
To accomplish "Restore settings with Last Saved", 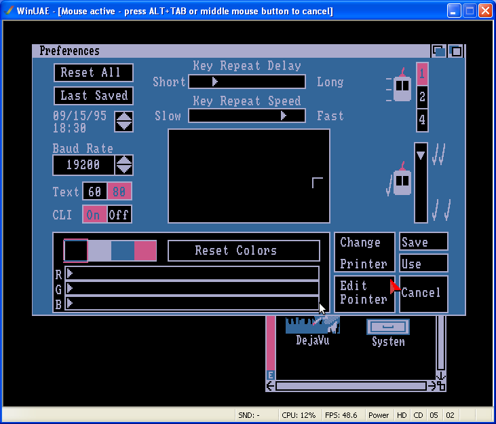I will tap(94, 96).
